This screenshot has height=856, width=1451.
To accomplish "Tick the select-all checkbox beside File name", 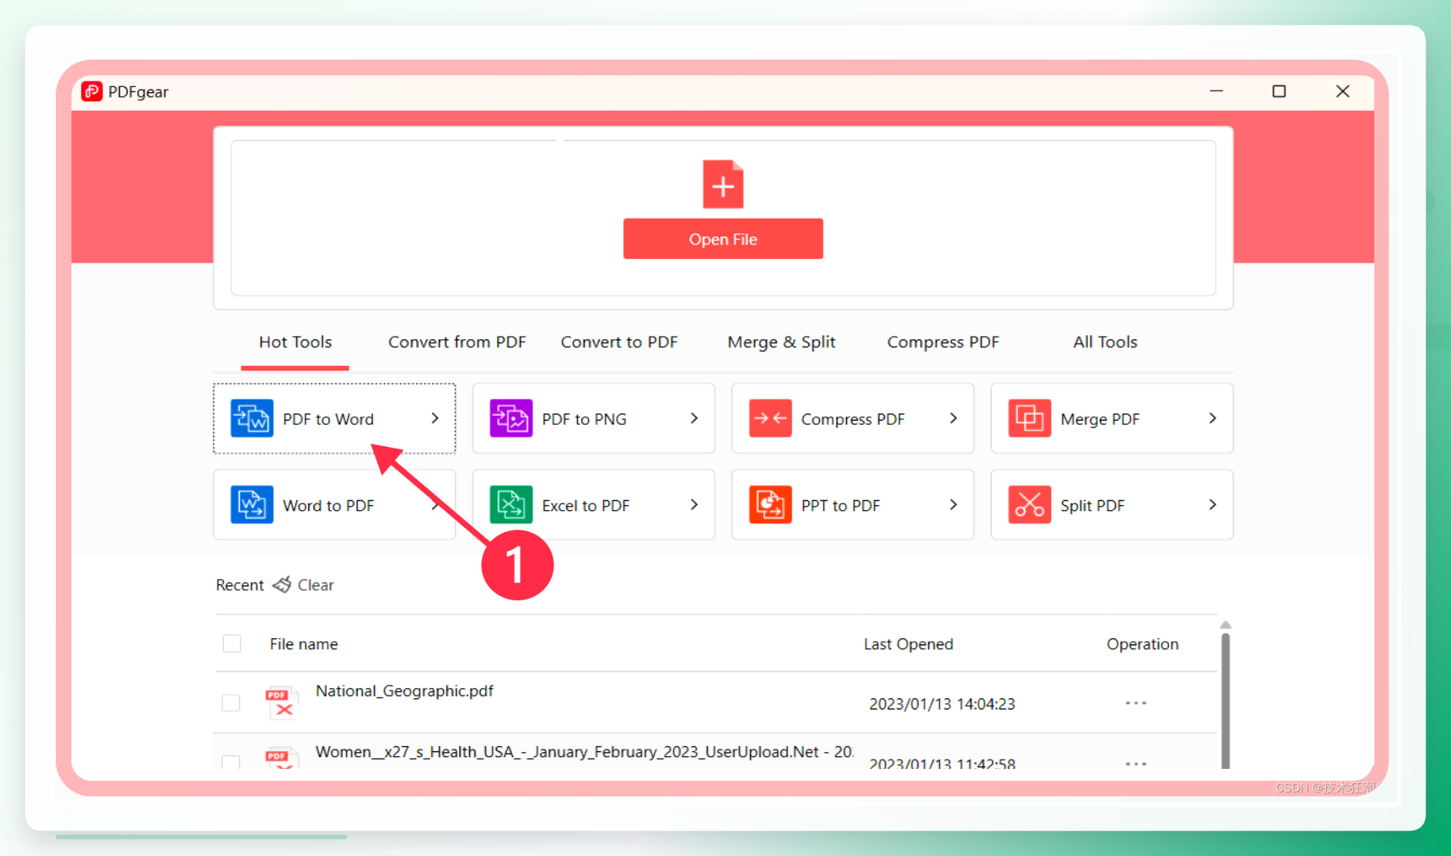I will [231, 643].
